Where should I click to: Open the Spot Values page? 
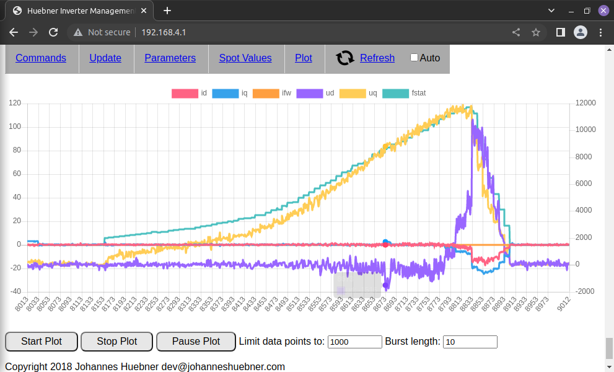click(x=245, y=58)
